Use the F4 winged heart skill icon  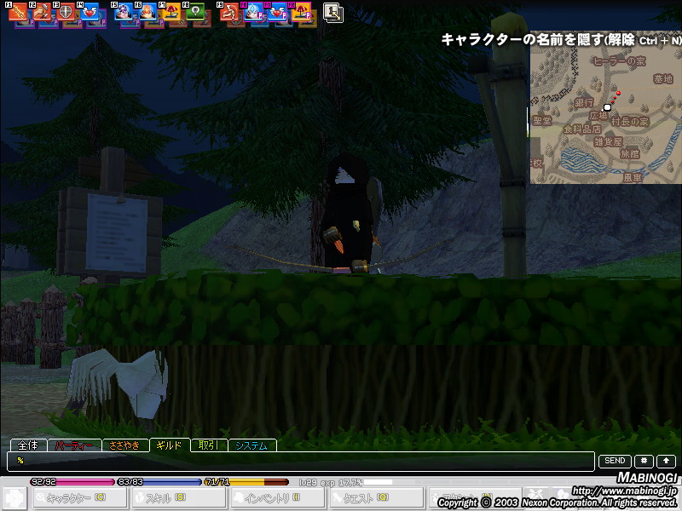pyautogui.click(x=90, y=12)
